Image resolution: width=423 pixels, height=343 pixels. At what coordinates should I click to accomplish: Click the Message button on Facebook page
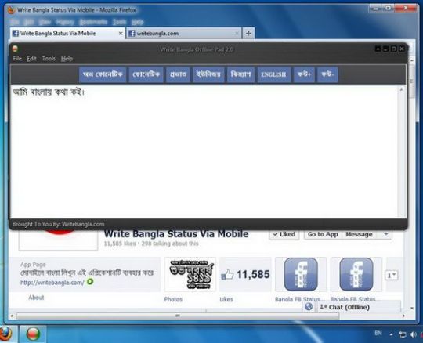pyautogui.click(x=359, y=234)
